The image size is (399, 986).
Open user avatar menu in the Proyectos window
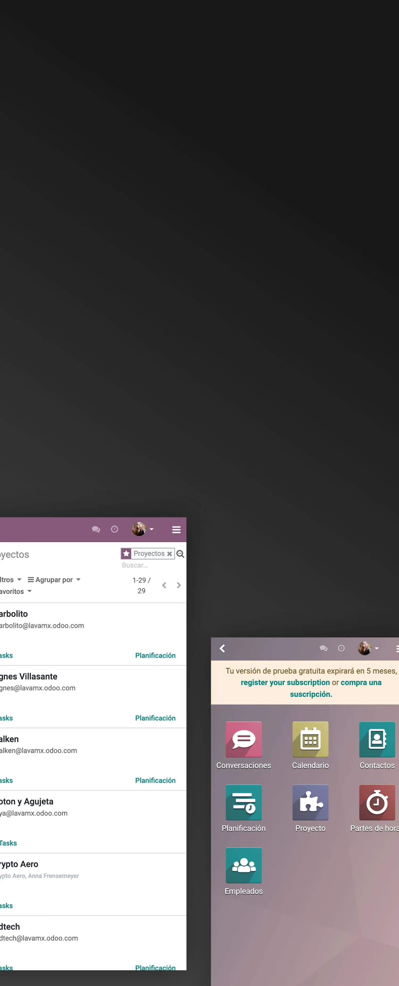click(143, 529)
